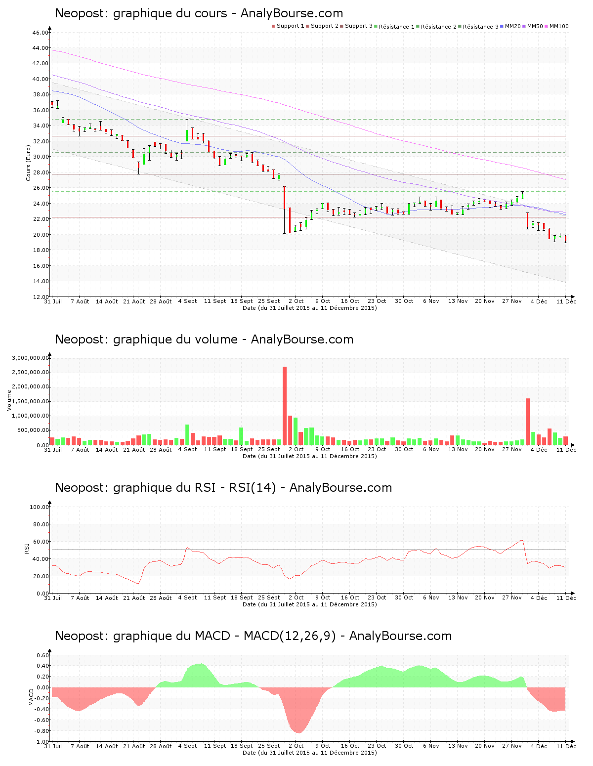593x766 pixels.
Task: Click the Résistance 3 legend marker
Action: coord(460,27)
